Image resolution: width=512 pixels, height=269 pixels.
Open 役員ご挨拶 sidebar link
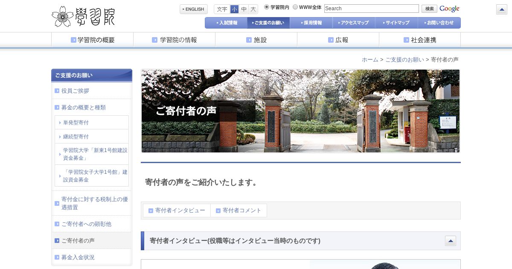click(75, 91)
